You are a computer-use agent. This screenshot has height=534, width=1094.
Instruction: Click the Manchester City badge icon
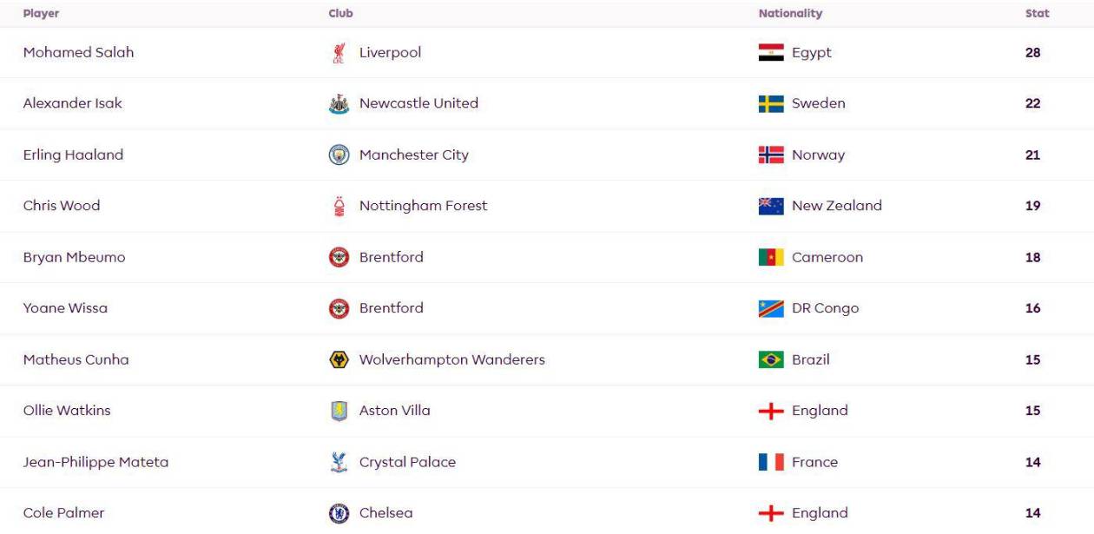point(339,155)
